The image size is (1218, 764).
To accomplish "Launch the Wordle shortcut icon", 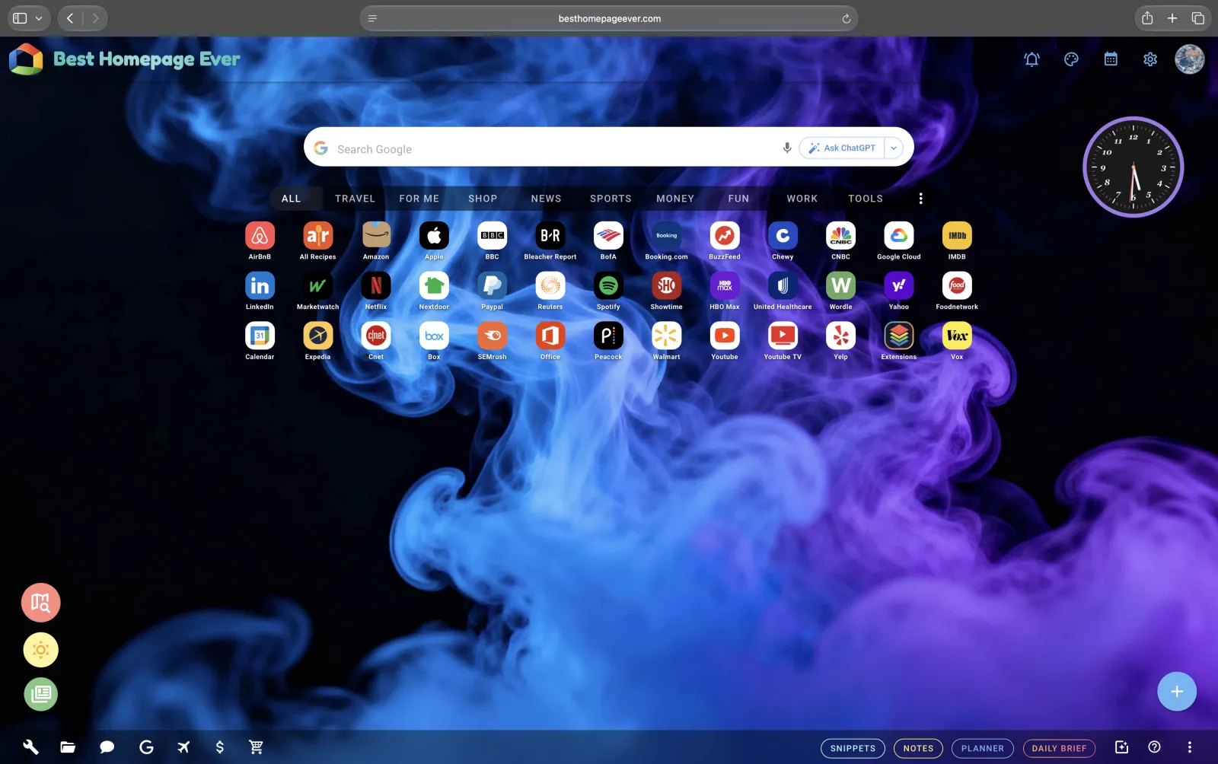I will (x=840, y=286).
